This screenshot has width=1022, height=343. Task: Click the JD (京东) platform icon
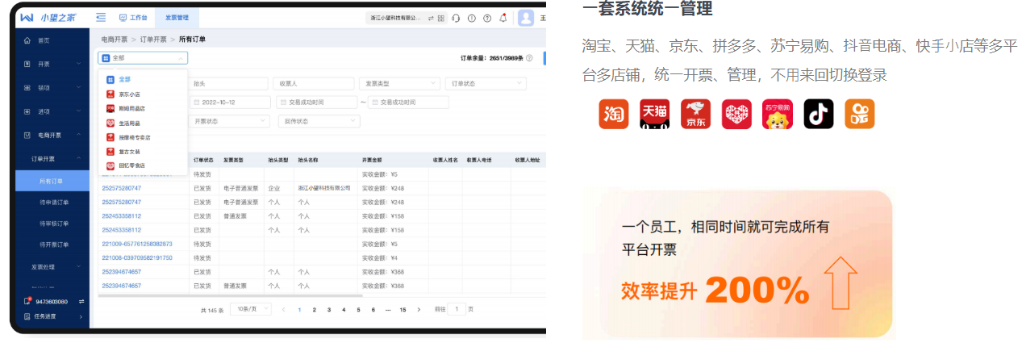[x=695, y=114]
